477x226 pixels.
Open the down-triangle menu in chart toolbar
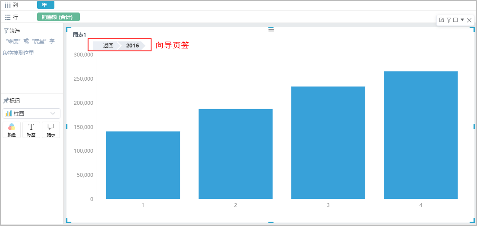tap(462, 20)
